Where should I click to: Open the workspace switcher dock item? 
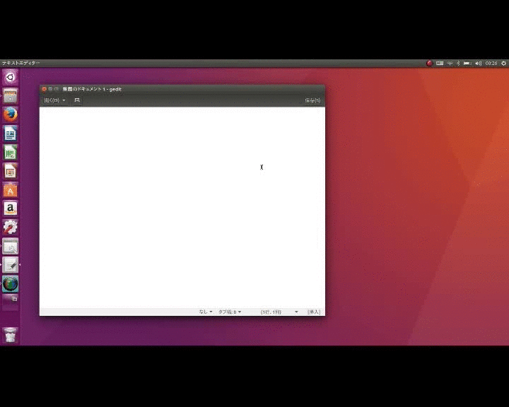coord(10,302)
